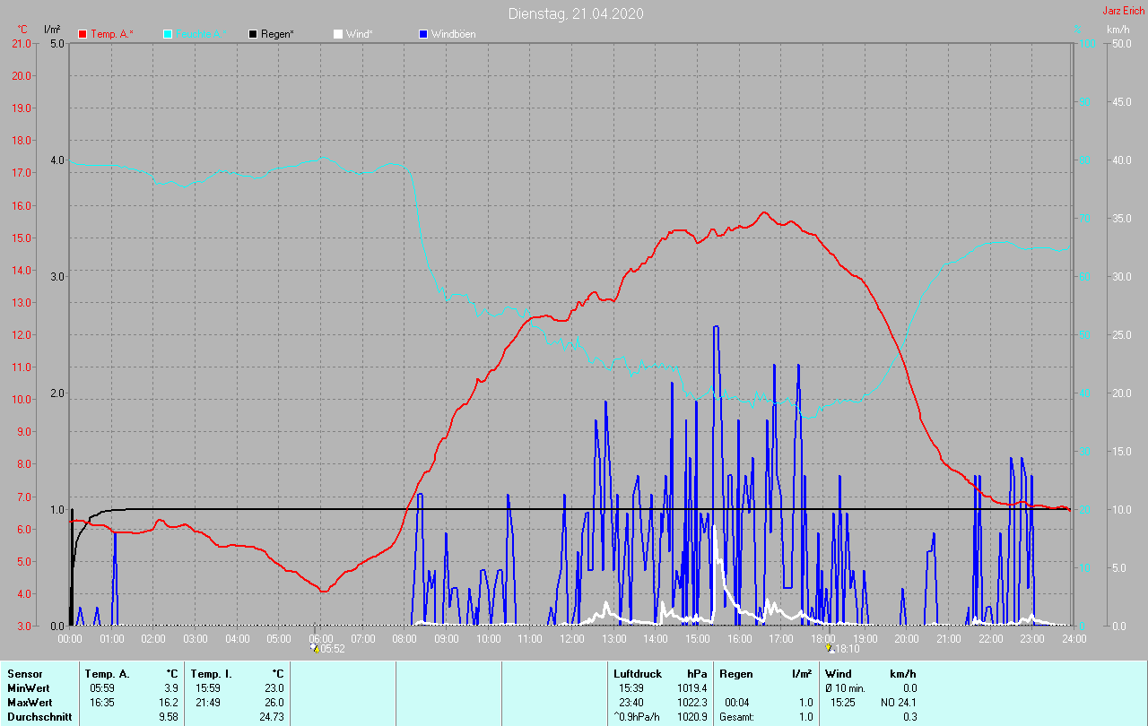Click the blue Windböen legend square
The height and width of the screenshot is (726, 1148).
click(x=423, y=34)
